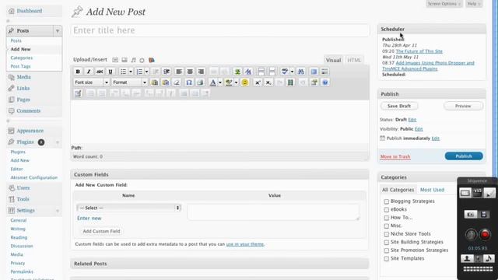Click the Preview button
The image size is (498, 280).
pyautogui.click(x=463, y=106)
